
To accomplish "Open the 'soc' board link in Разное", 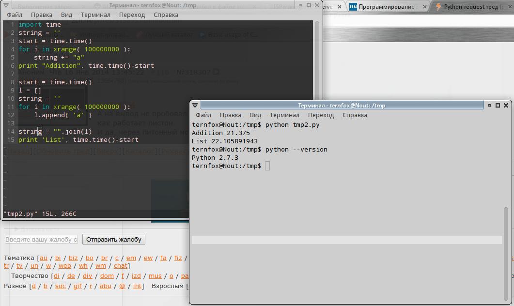I will click(61, 286).
